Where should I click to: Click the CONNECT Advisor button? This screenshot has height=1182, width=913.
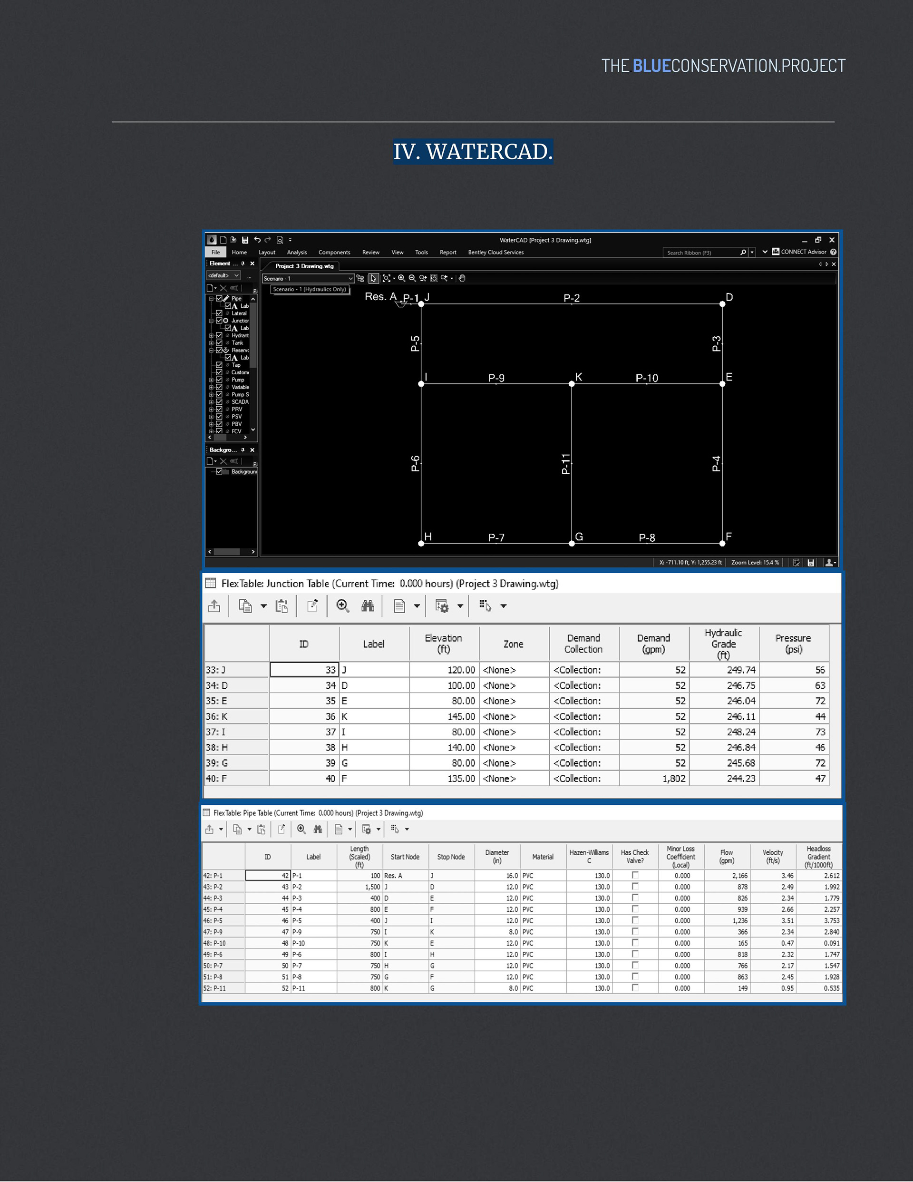click(799, 252)
